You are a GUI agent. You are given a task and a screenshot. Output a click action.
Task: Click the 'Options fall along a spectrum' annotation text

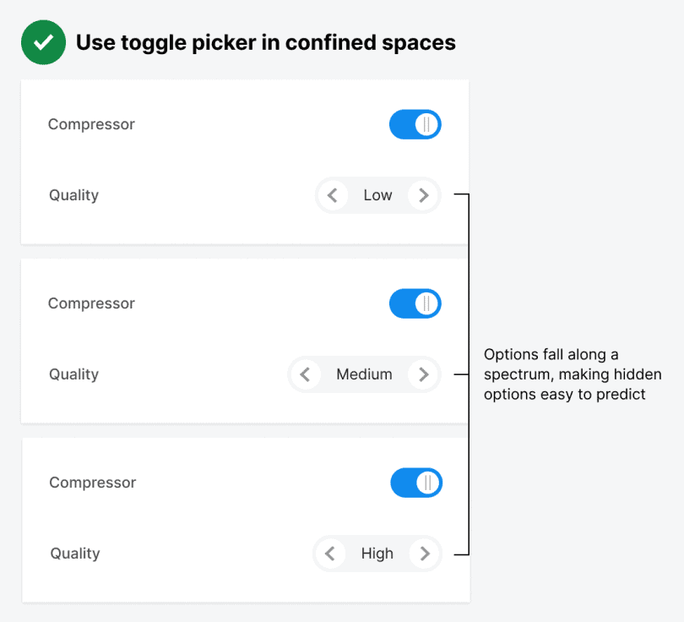(572, 374)
